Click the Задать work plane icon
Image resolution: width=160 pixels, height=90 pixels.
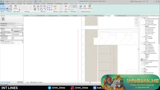[x=80, y=7]
